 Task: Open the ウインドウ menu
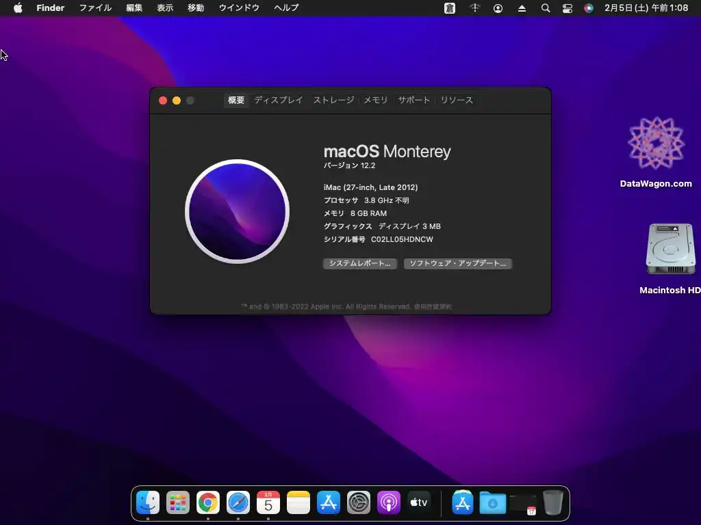click(x=239, y=8)
